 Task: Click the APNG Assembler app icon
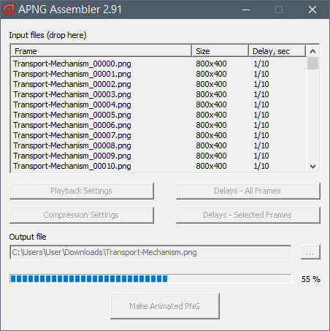point(9,9)
